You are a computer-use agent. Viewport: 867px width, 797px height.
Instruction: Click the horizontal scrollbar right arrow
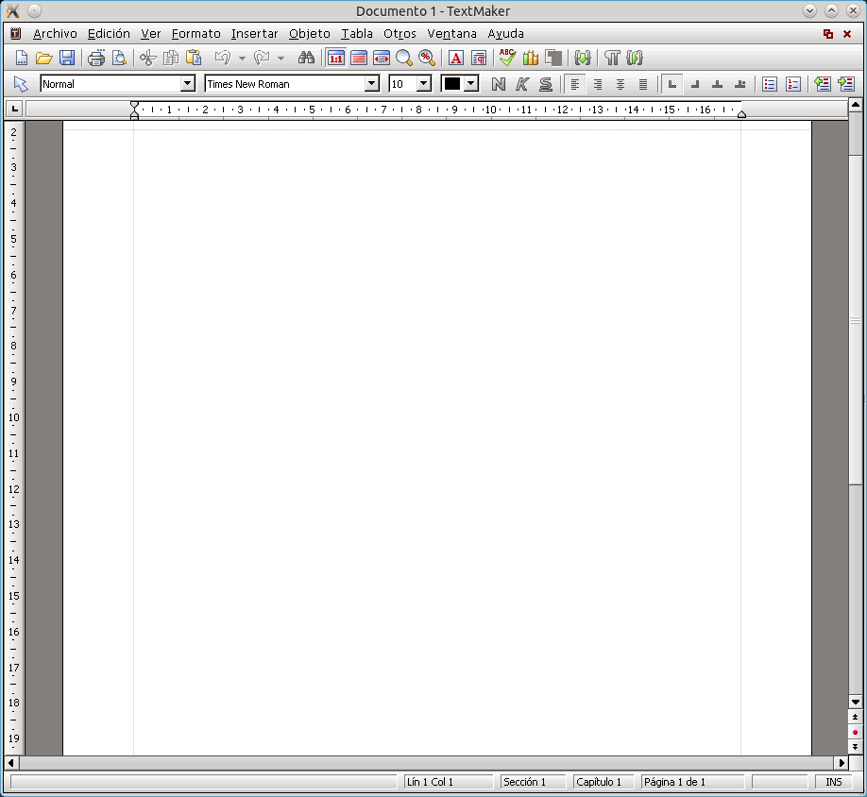[841, 762]
